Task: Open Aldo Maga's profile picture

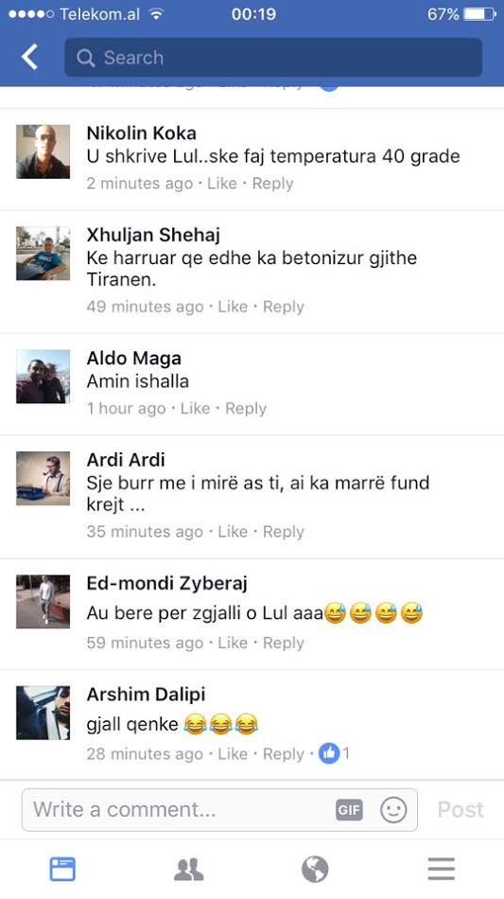Action: (43, 377)
